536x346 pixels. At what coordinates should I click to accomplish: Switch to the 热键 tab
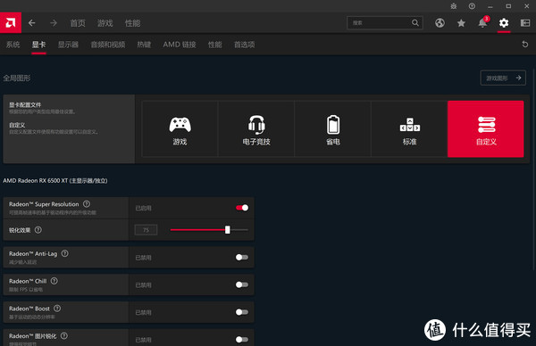144,45
